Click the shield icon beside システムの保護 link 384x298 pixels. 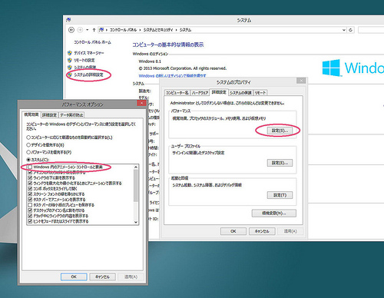click(x=70, y=68)
